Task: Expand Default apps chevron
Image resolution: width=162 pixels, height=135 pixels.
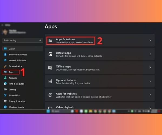Action: (x=150, y=54)
